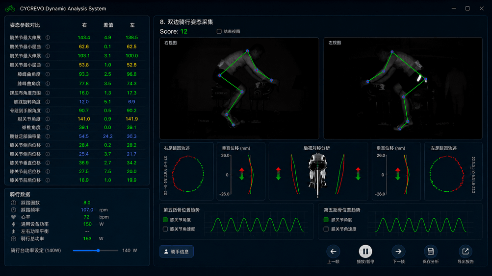
Task: Uncheck 膝关节角度 in the right trend panel
Action: point(326,220)
